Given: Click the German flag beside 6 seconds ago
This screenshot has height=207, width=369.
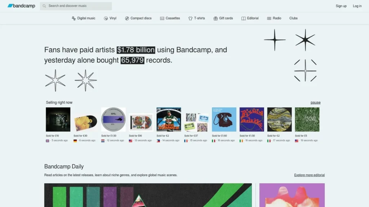Looking at the screenshot, I should 75,141.
